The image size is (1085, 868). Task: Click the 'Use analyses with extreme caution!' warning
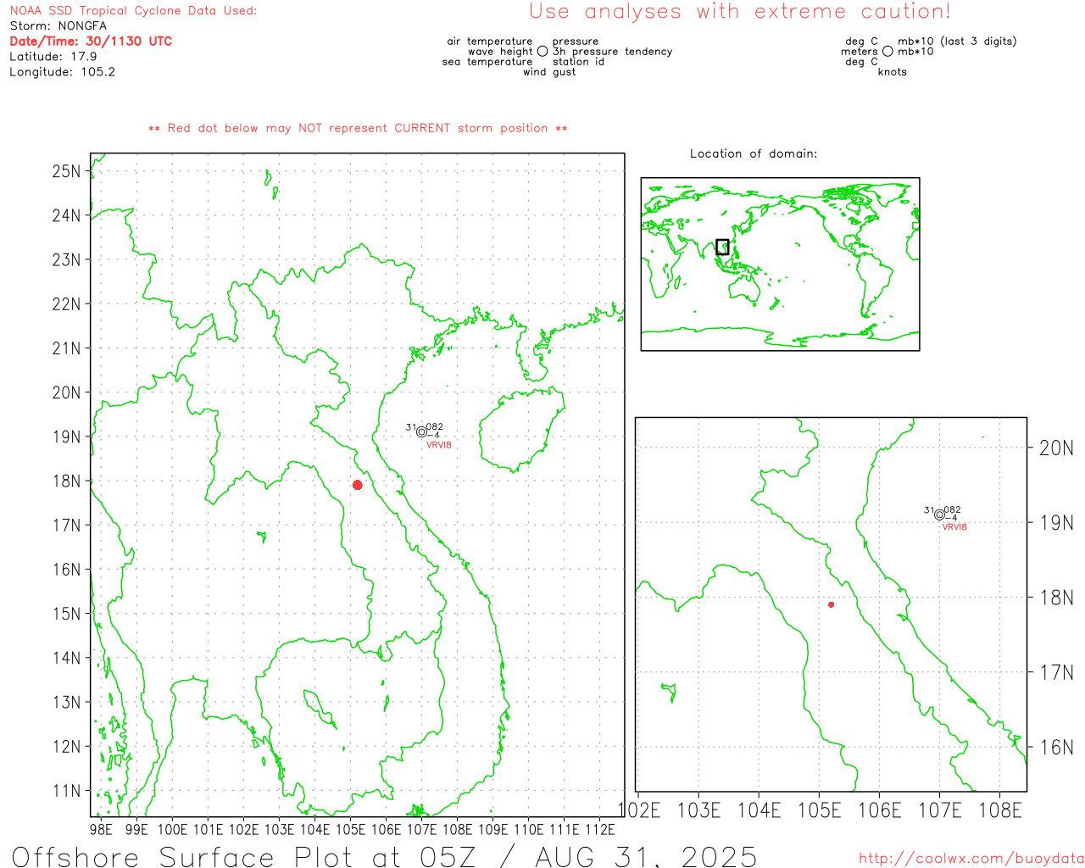(740, 11)
